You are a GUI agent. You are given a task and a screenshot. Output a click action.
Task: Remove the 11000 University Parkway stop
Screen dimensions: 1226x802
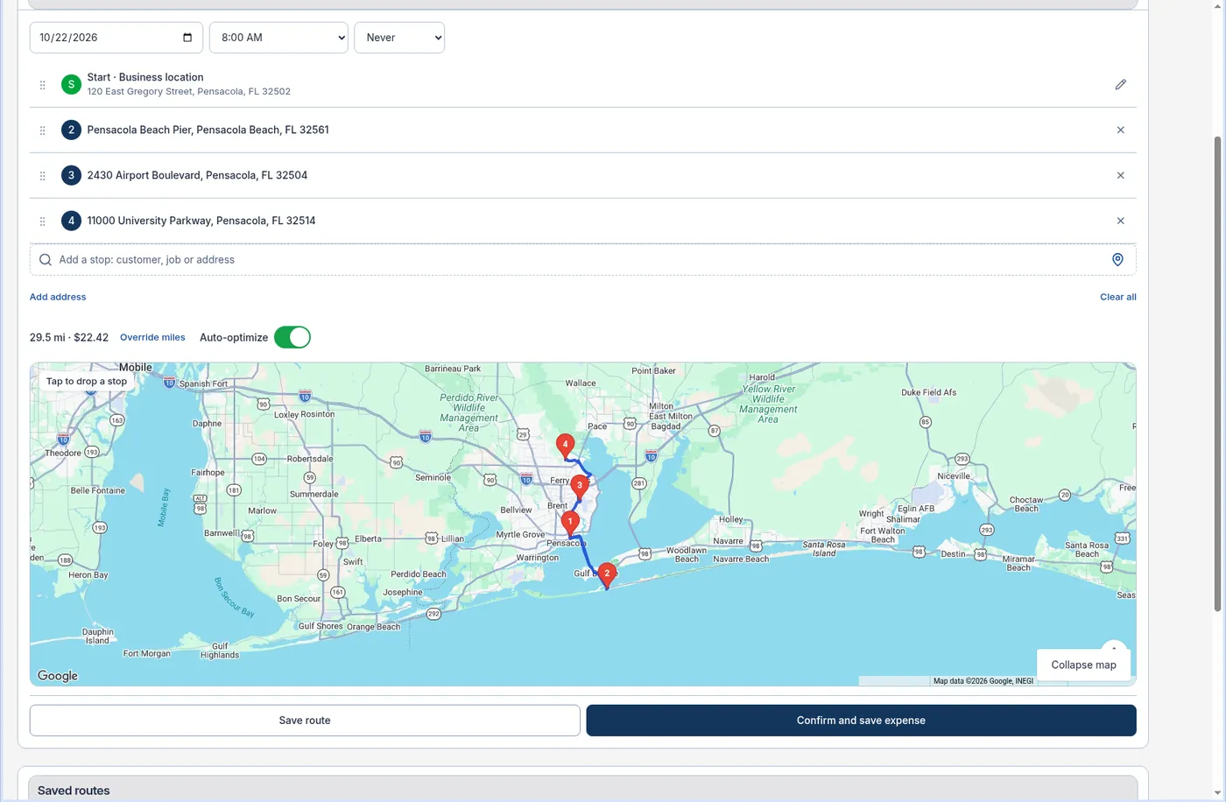click(x=1120, y=222)
